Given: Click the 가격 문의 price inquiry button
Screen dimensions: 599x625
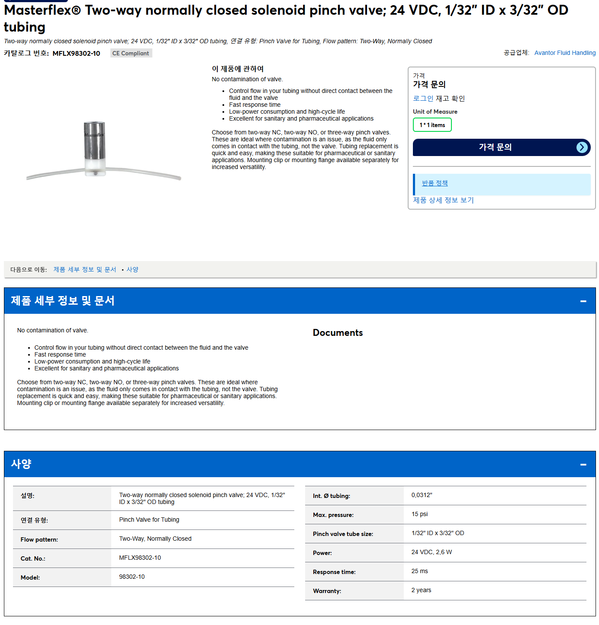Looking at the screenshot, I should point(502,147).
